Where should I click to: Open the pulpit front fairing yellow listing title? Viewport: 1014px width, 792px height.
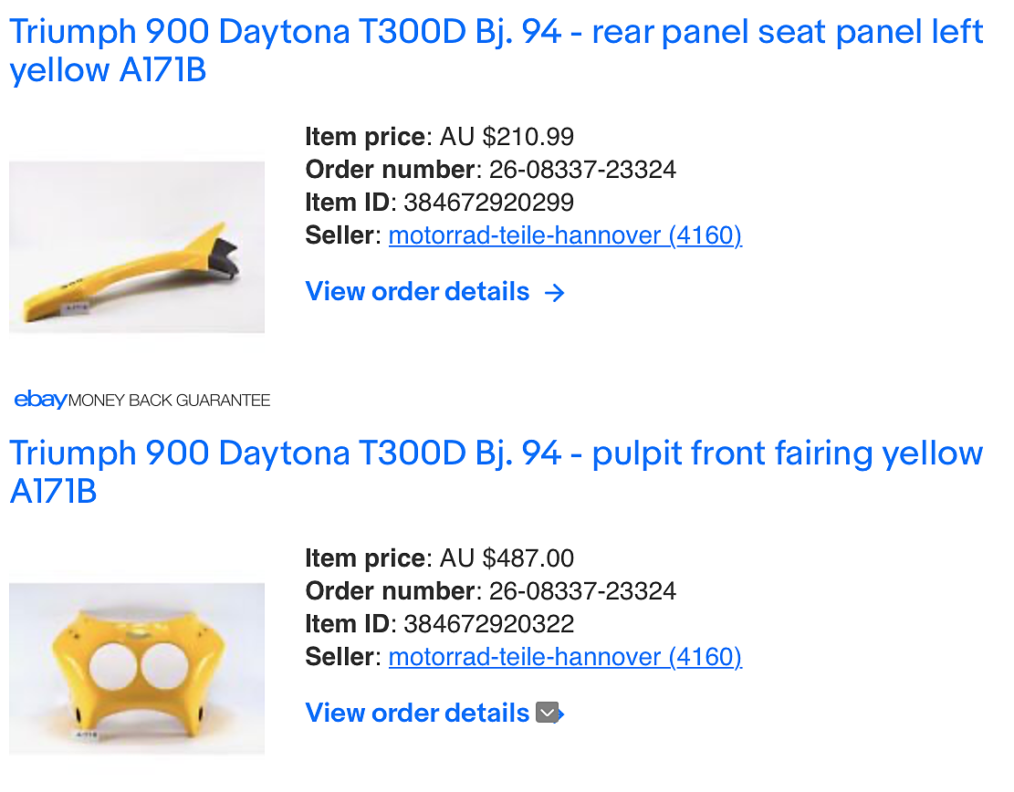click(x=496, y=472)
